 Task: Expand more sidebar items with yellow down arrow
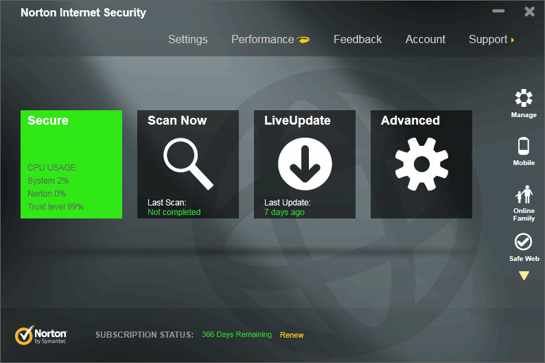(524, 276)
